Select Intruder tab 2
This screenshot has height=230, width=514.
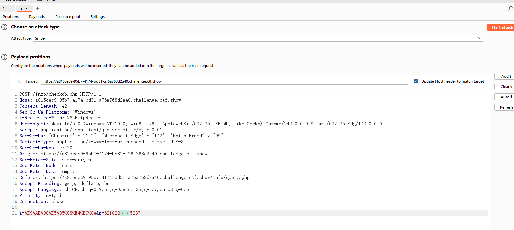point(22,8)
